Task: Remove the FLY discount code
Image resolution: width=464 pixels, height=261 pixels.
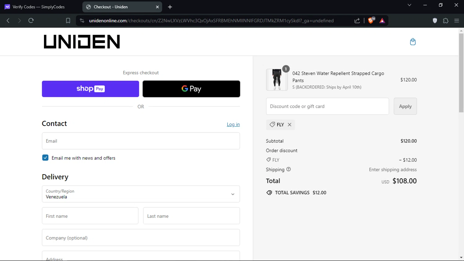Action: 290,124
